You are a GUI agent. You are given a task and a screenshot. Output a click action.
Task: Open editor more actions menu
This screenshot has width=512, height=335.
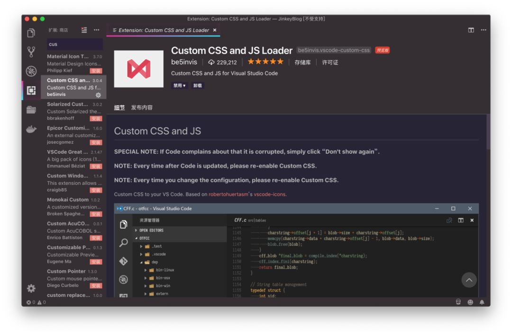(x=483, y=30)
